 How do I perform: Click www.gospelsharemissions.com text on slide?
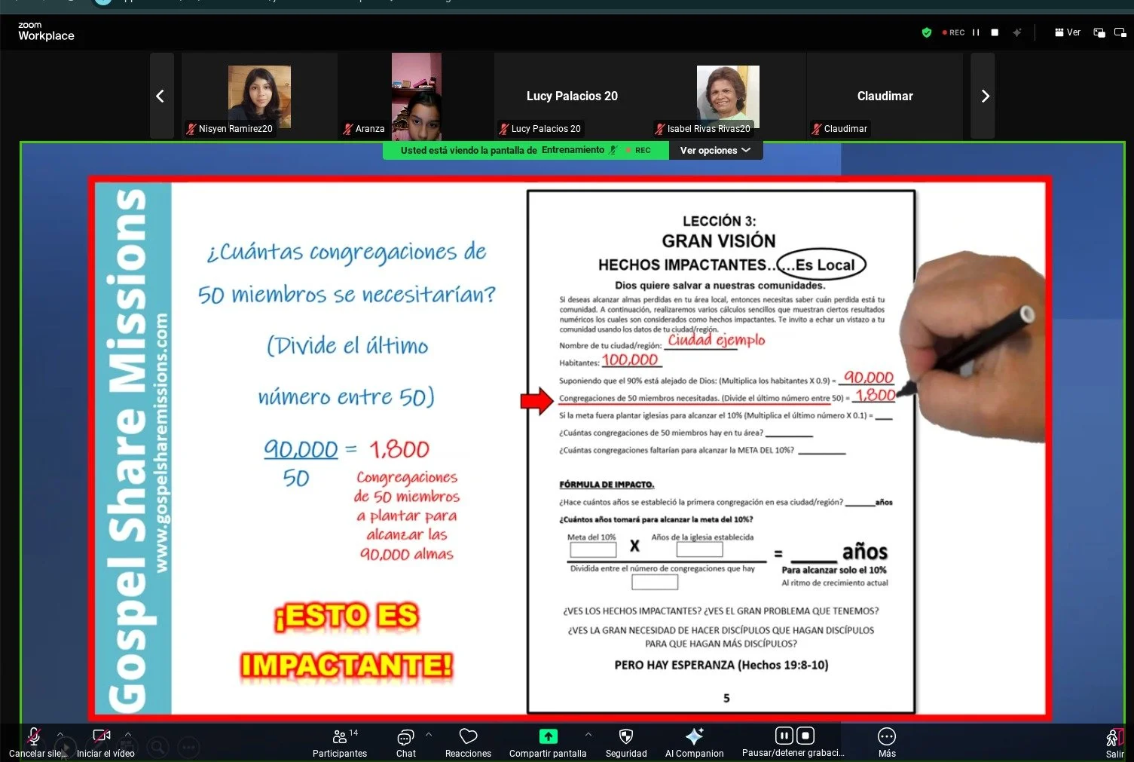[x=161, y=443]
